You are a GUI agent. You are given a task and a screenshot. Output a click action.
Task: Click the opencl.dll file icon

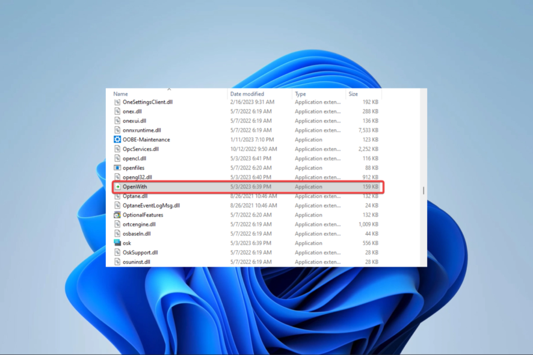pyautogui.click(x=117, y=158)
